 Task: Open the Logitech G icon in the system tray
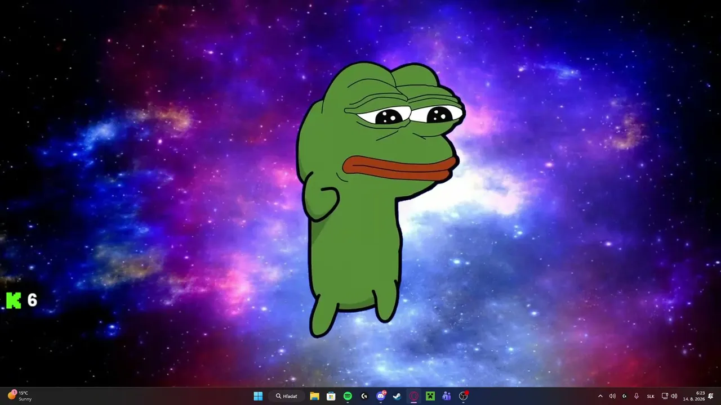click(624, 396)
